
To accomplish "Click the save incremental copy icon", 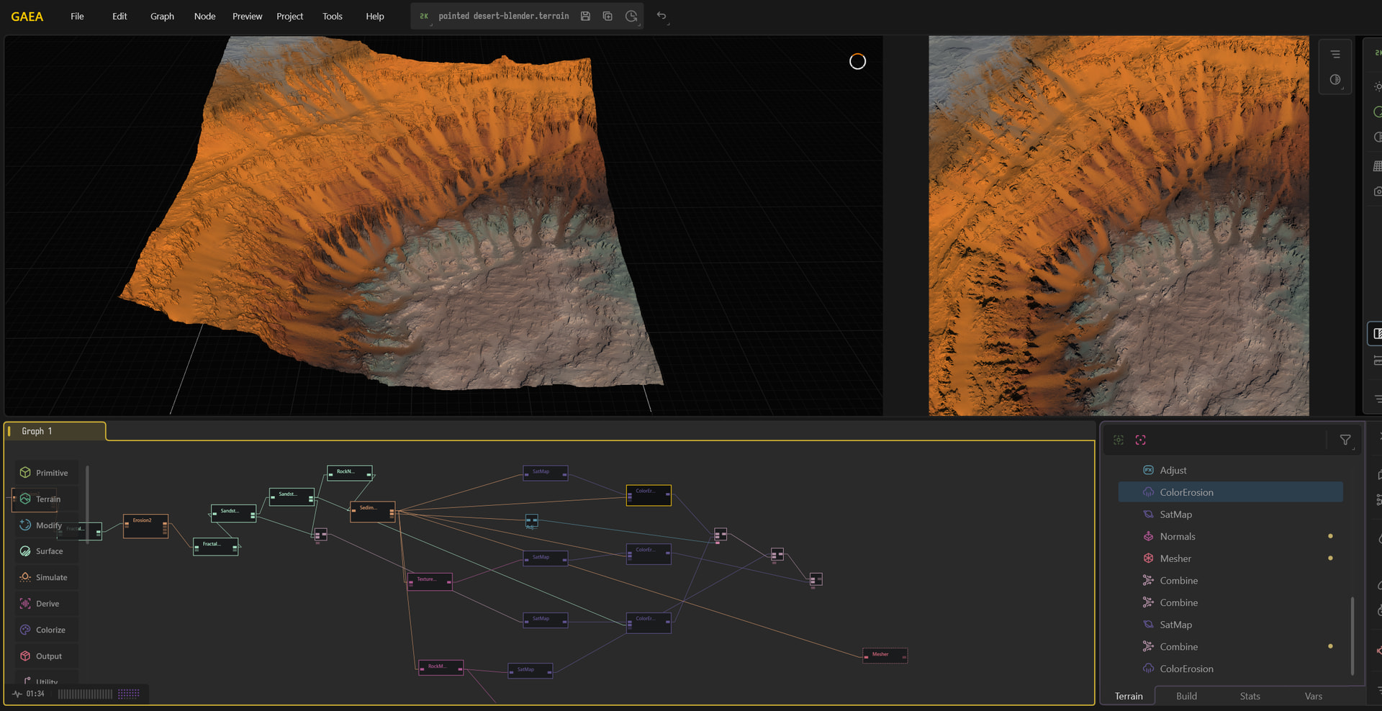I will tap(608, 16).
